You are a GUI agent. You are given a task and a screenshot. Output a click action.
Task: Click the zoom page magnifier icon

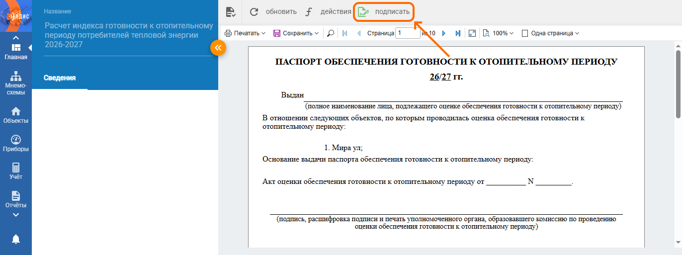click(486, 33)
